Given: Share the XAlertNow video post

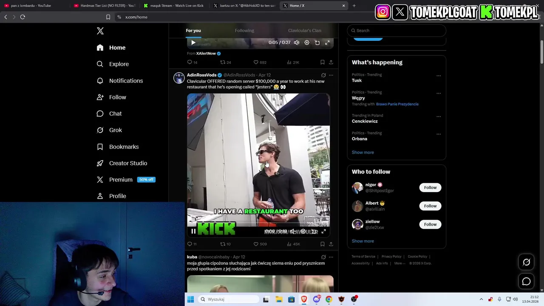Looking at the screenshot, I should [x=331, y=62].
